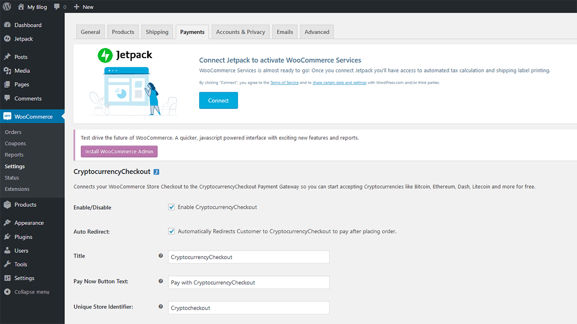Click the Pages sidebar icon

(x=7, y=84)
